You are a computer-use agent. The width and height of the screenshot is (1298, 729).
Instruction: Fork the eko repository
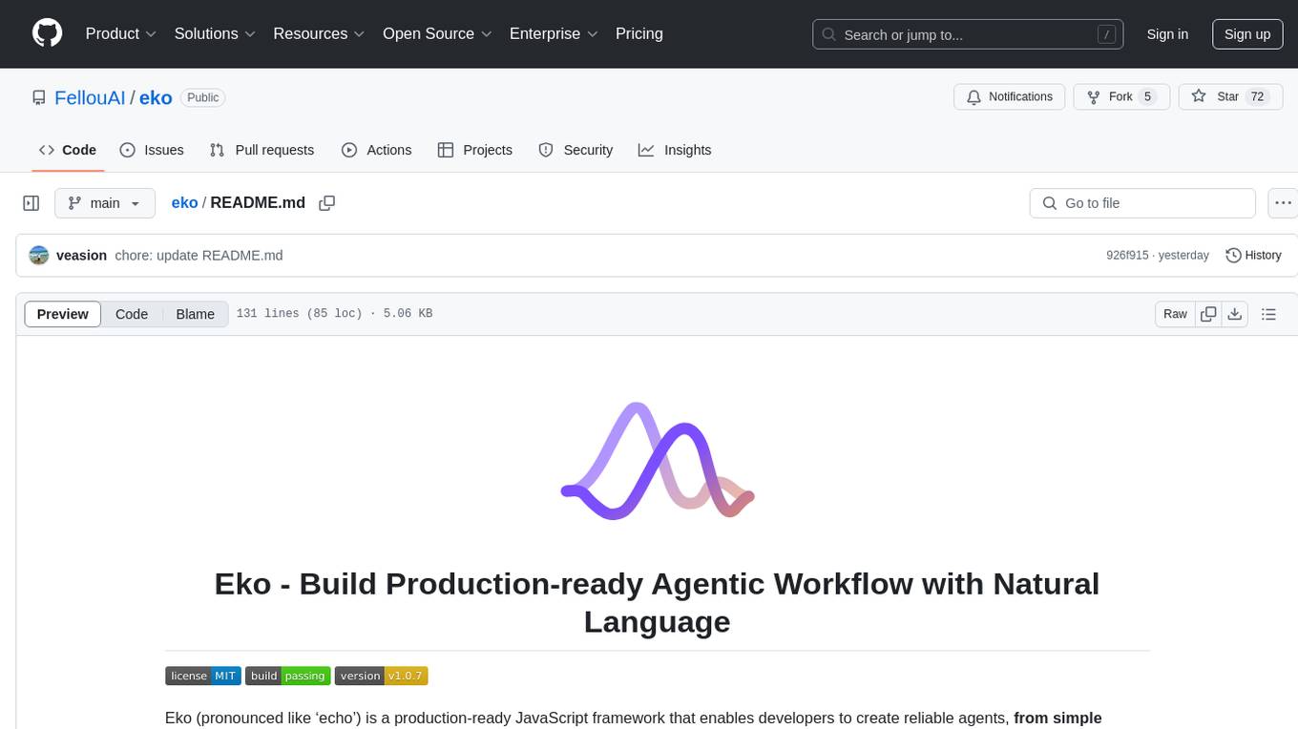pyautogui.click(x=1121, y=96)
